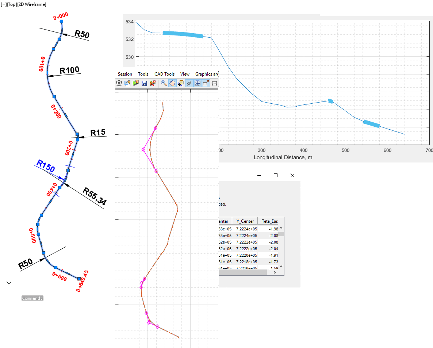
Task: Click the settings gear icon in toolbar
Action: click(x=119, y=83)
